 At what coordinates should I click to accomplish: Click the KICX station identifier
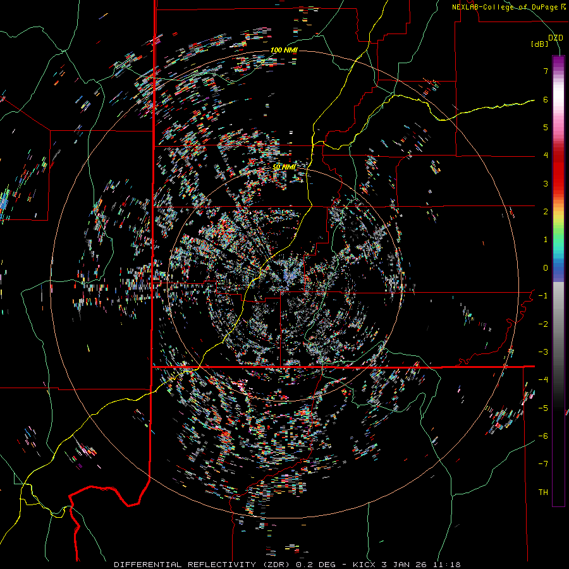(365, 565)
